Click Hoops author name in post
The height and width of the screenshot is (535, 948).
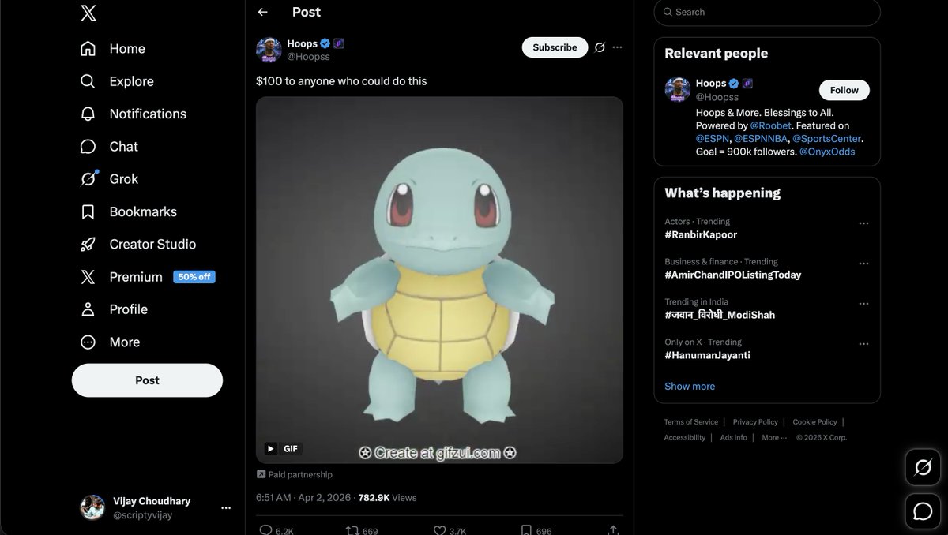pos(303,43)
